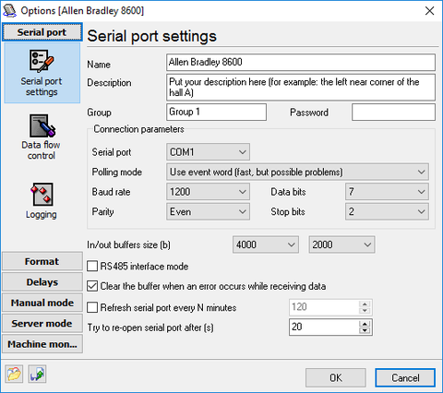Click the load configuration folder icon

14,374
